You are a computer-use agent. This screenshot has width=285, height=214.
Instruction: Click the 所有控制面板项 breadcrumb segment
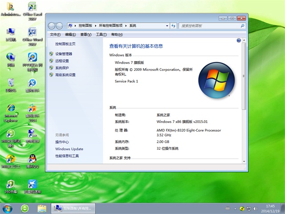pos(111,26)
